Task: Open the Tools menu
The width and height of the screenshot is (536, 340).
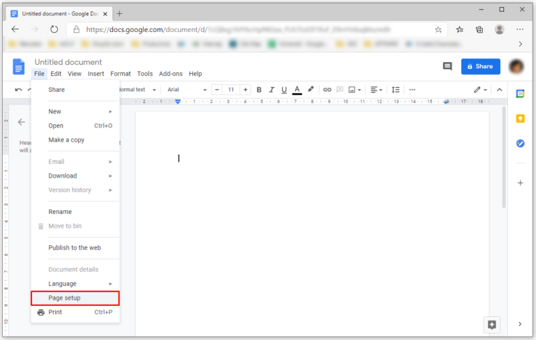Action: point(145,74)
